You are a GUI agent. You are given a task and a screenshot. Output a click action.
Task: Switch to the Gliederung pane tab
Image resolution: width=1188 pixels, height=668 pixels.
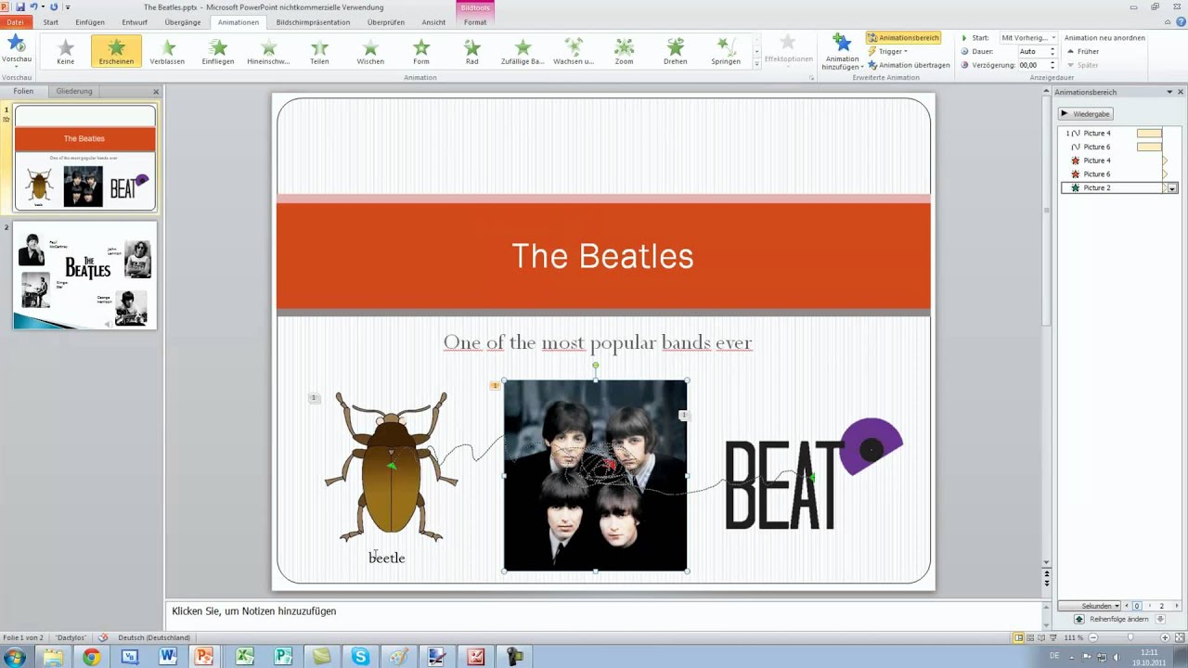[74, 91]
